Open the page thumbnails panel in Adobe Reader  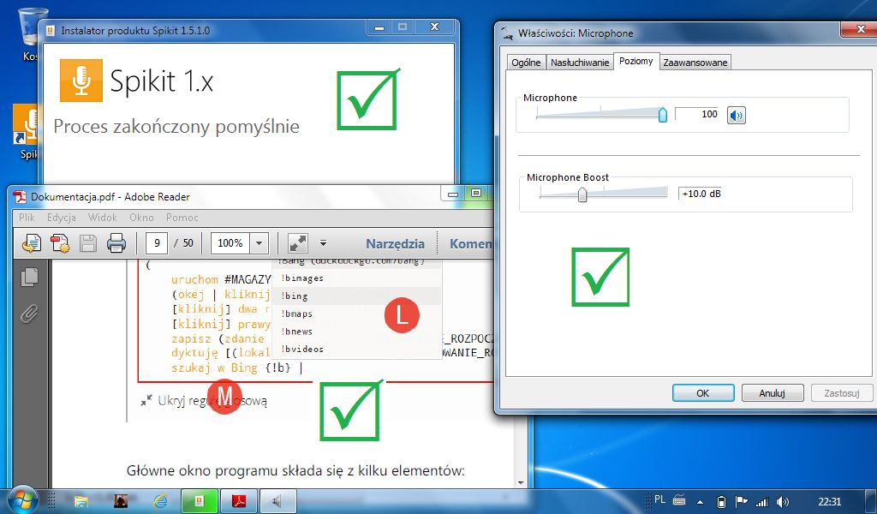click(29, 278)
